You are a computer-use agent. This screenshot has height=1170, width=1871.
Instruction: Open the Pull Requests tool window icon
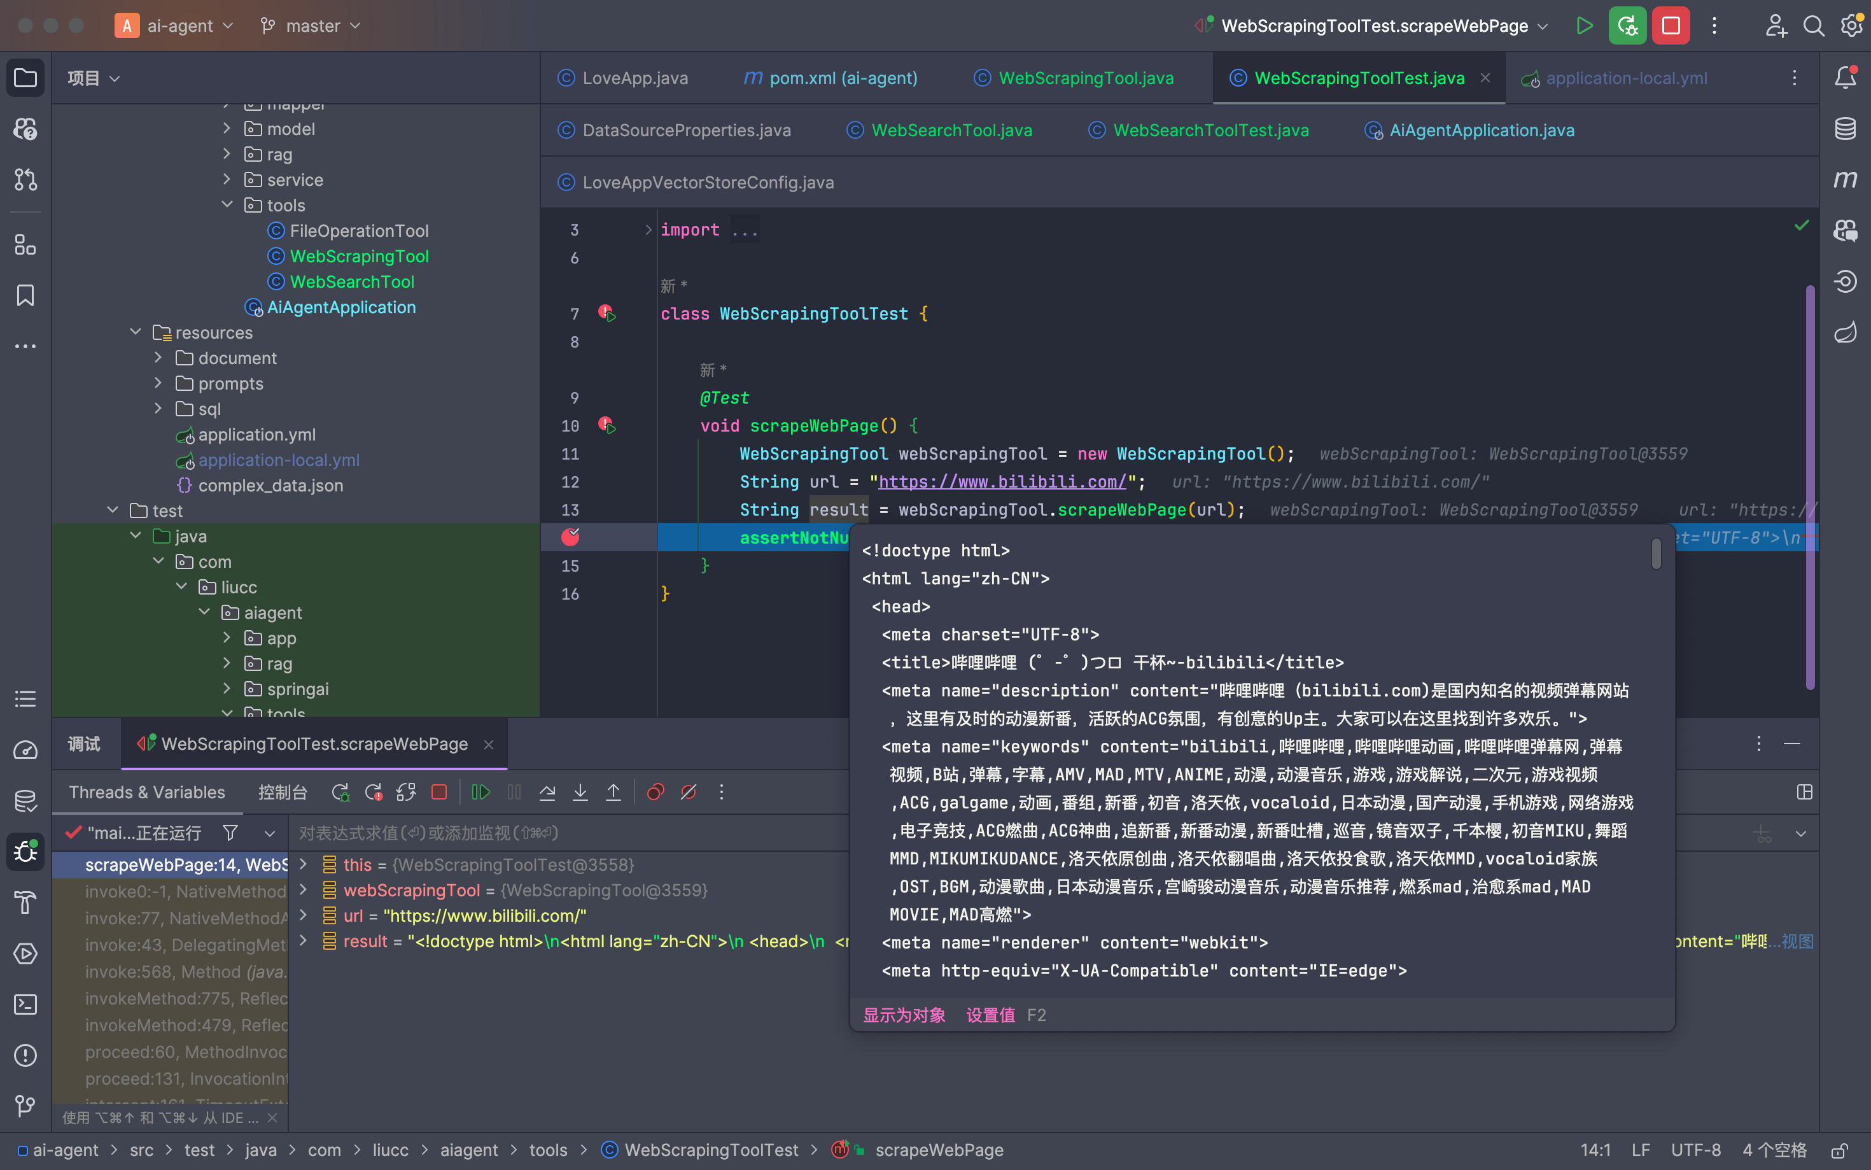pos(25,180)
